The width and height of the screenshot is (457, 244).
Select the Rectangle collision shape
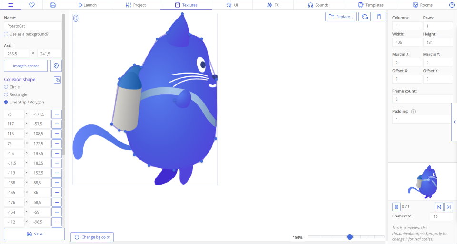6,94
